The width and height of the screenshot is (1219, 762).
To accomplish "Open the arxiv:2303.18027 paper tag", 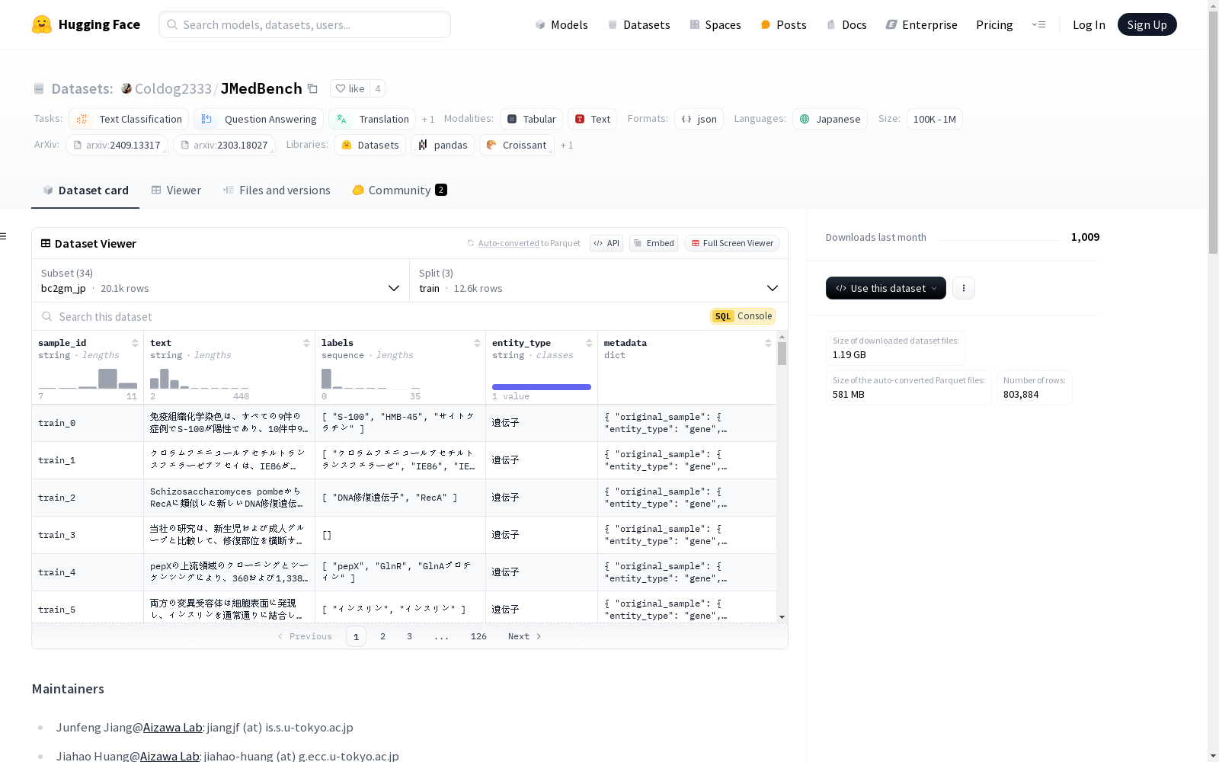I will tap(224, 145).
